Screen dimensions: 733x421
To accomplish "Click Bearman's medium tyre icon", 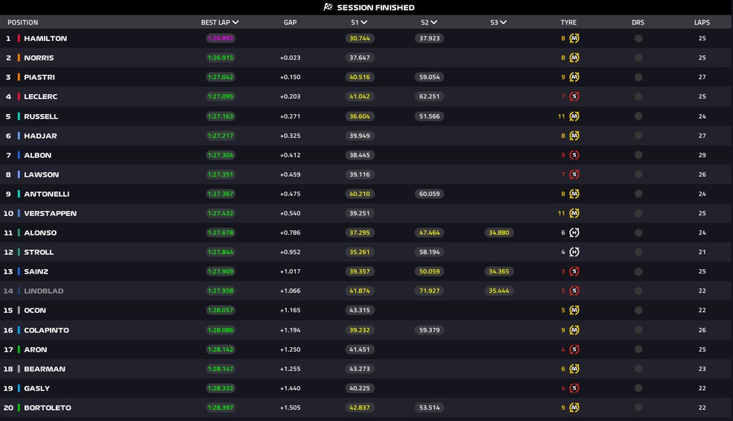I will (574, 369).
